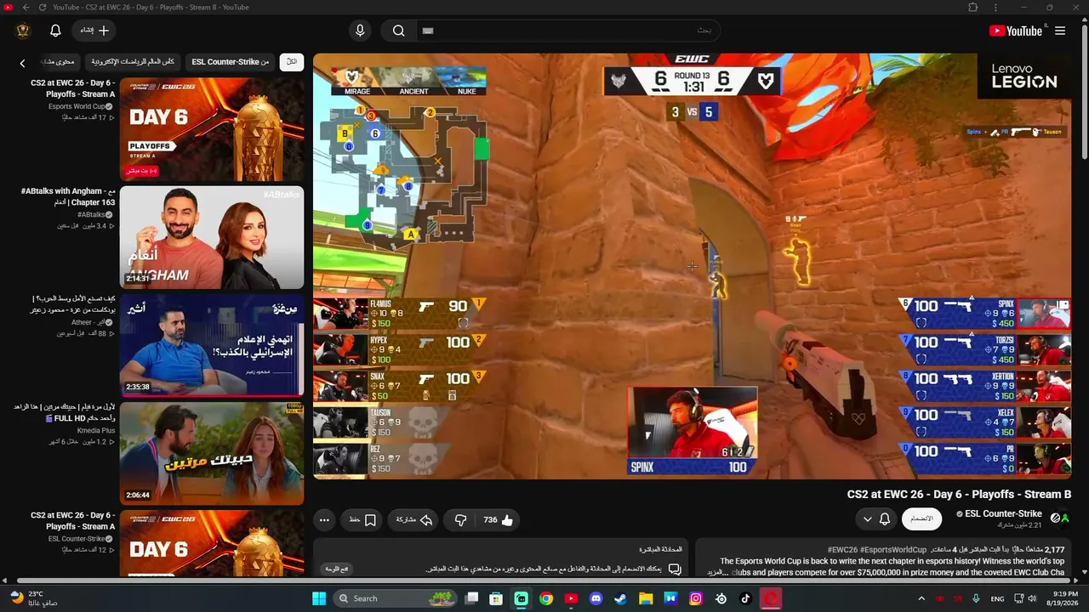Open the volume icon in system tray
The width and height of the screenshot is (1089, 612).
[x=1033, y=598]
